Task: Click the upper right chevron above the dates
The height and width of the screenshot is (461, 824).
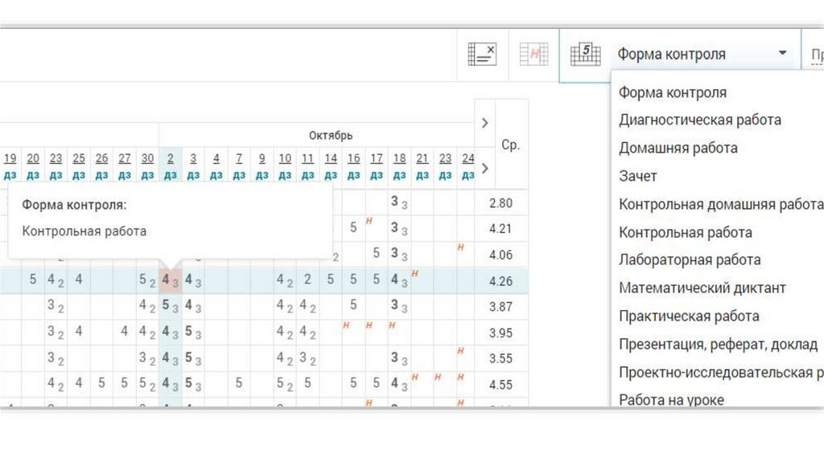Action: tap(484, 123)
